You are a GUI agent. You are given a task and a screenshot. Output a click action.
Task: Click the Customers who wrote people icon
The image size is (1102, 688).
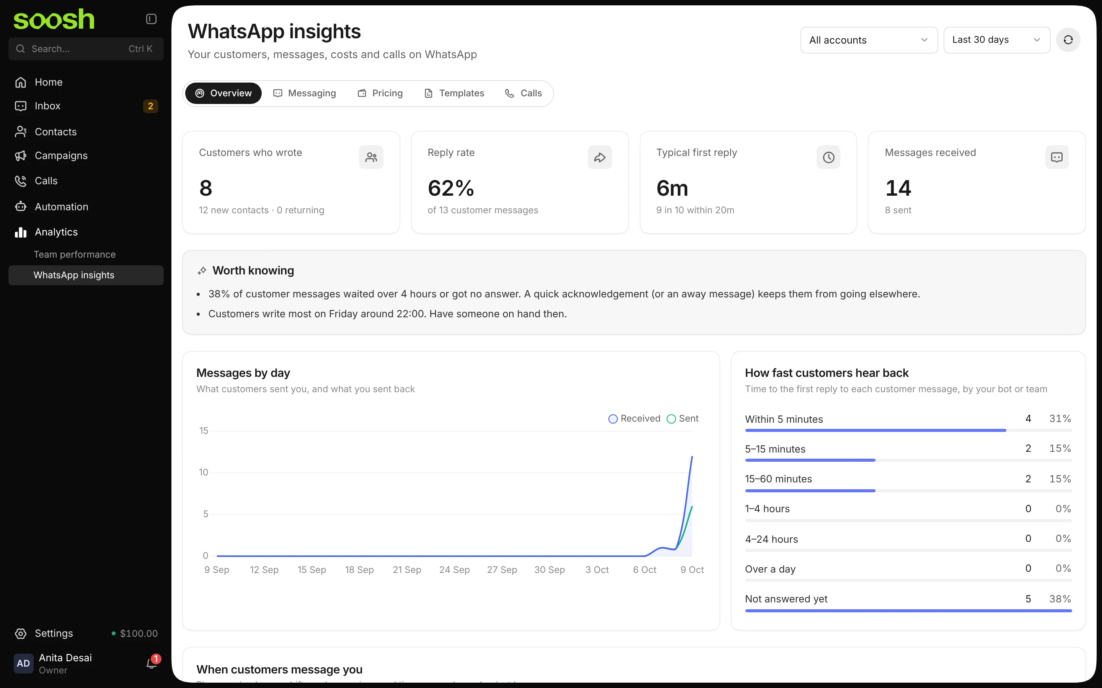371,157
